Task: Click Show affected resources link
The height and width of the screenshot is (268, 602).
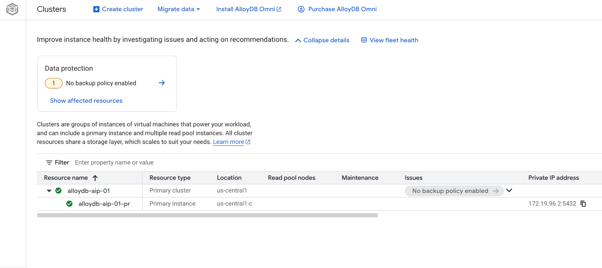Action: tap(86, 101)
